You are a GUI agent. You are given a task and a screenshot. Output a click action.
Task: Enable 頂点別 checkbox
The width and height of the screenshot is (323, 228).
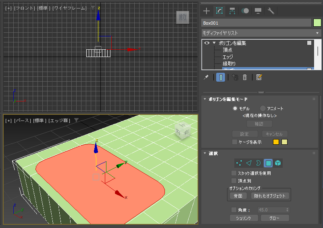pyautogui.click(x=234, y=181)
